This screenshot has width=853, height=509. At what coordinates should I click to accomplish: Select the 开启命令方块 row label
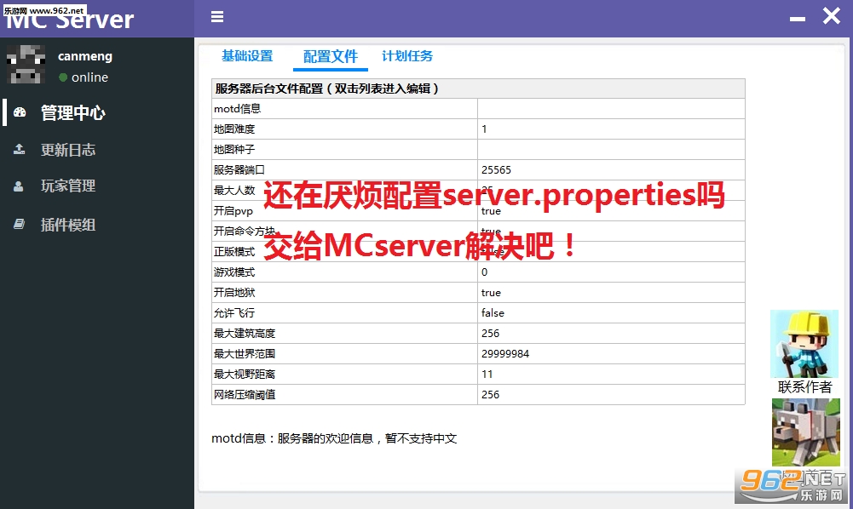point(245,232)
